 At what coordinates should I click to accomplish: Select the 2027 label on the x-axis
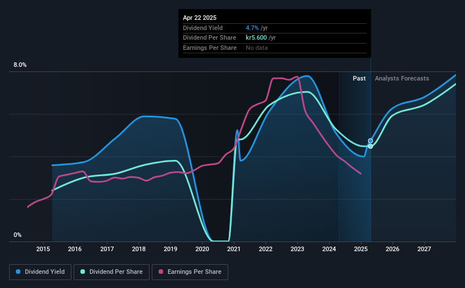pyautogui.click(x=424, y=249)
